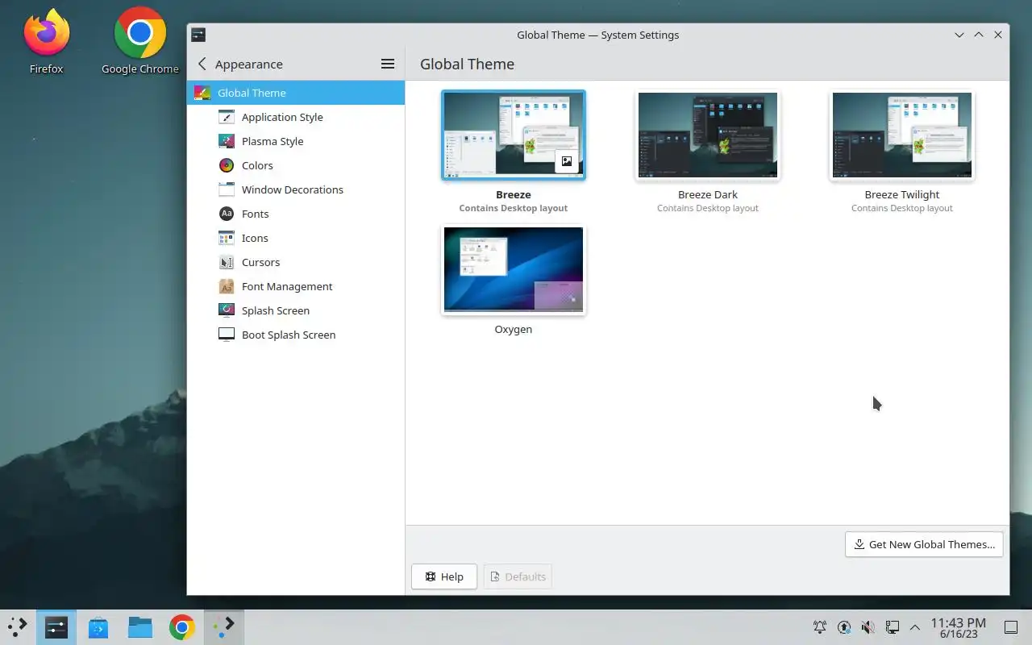Open the clock showing 11:43 PM

(959, 627)
